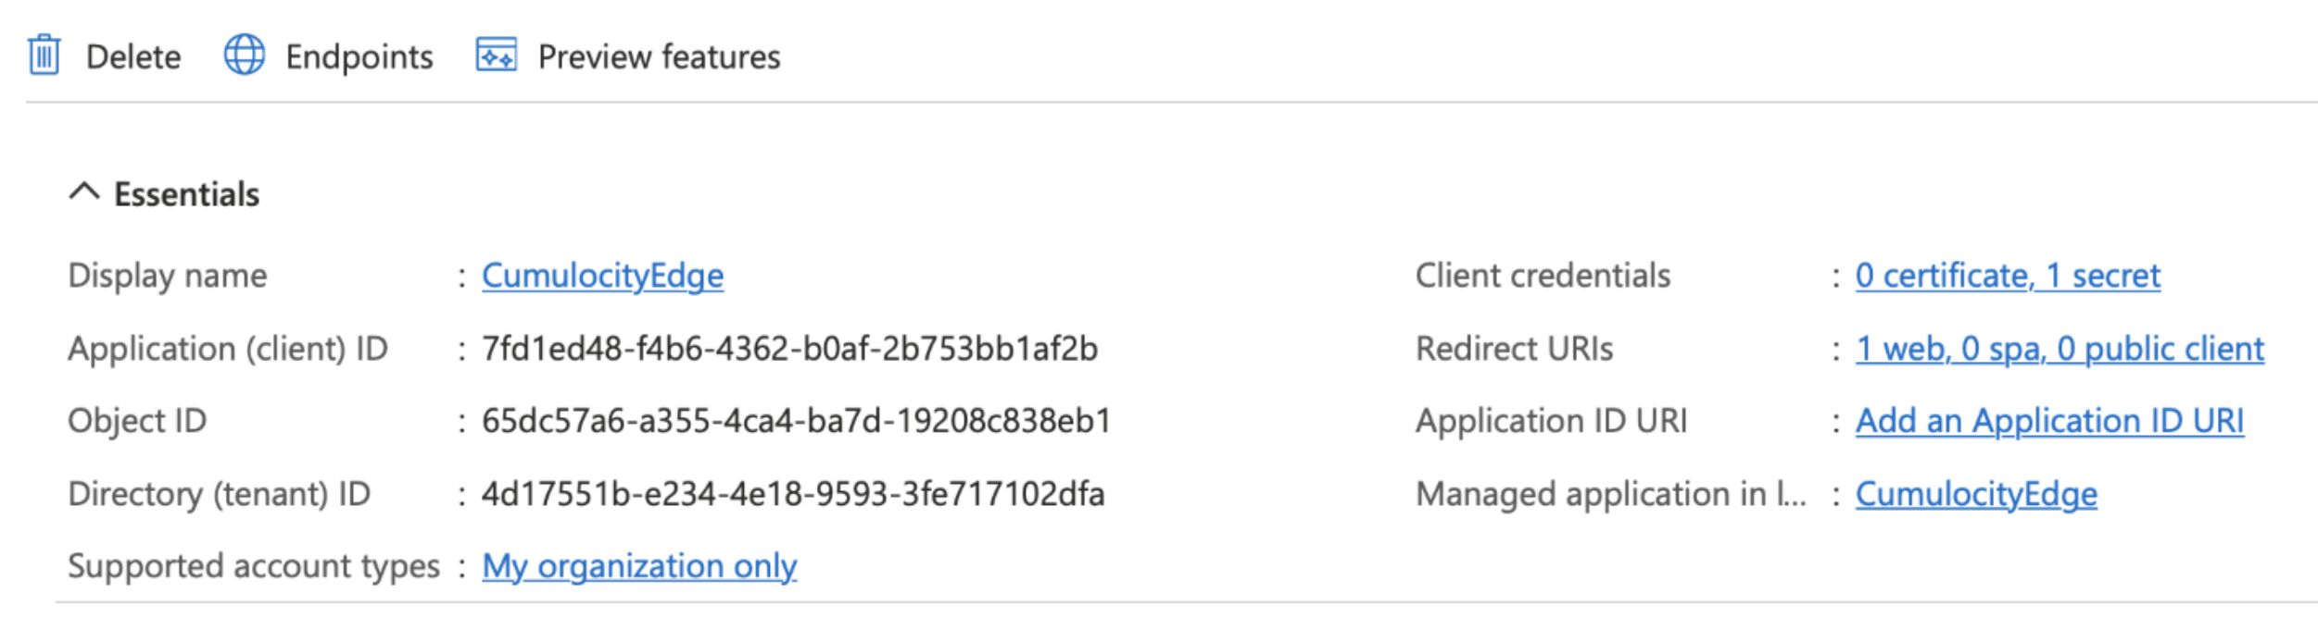Select the Delete command in the toolbar
The height and width of the screenshot is (642, 2318).
133,56
